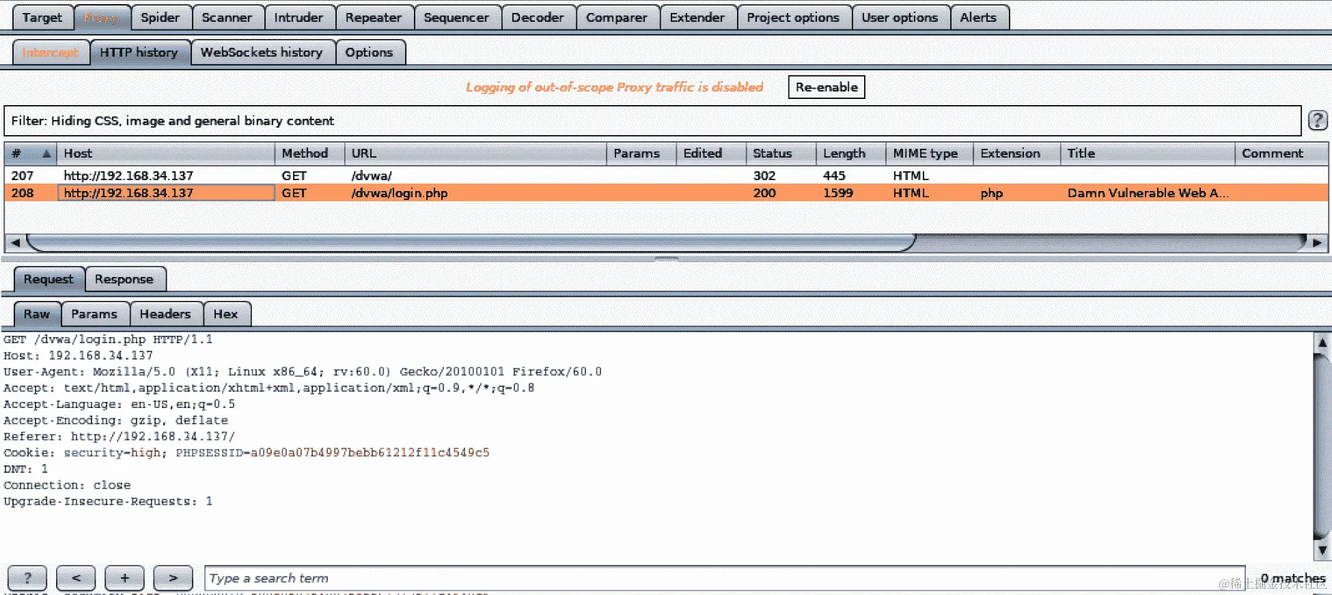Click the history table scroll right arrow
Screen dimensions: 1332x595
click(x=1318, y=242)
